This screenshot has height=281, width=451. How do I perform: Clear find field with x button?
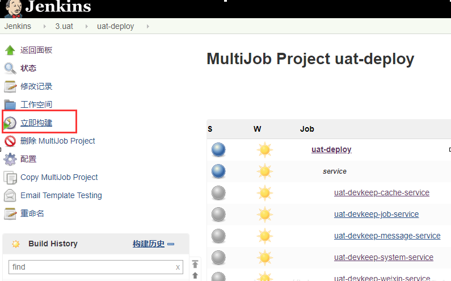[x=178, y=267]
